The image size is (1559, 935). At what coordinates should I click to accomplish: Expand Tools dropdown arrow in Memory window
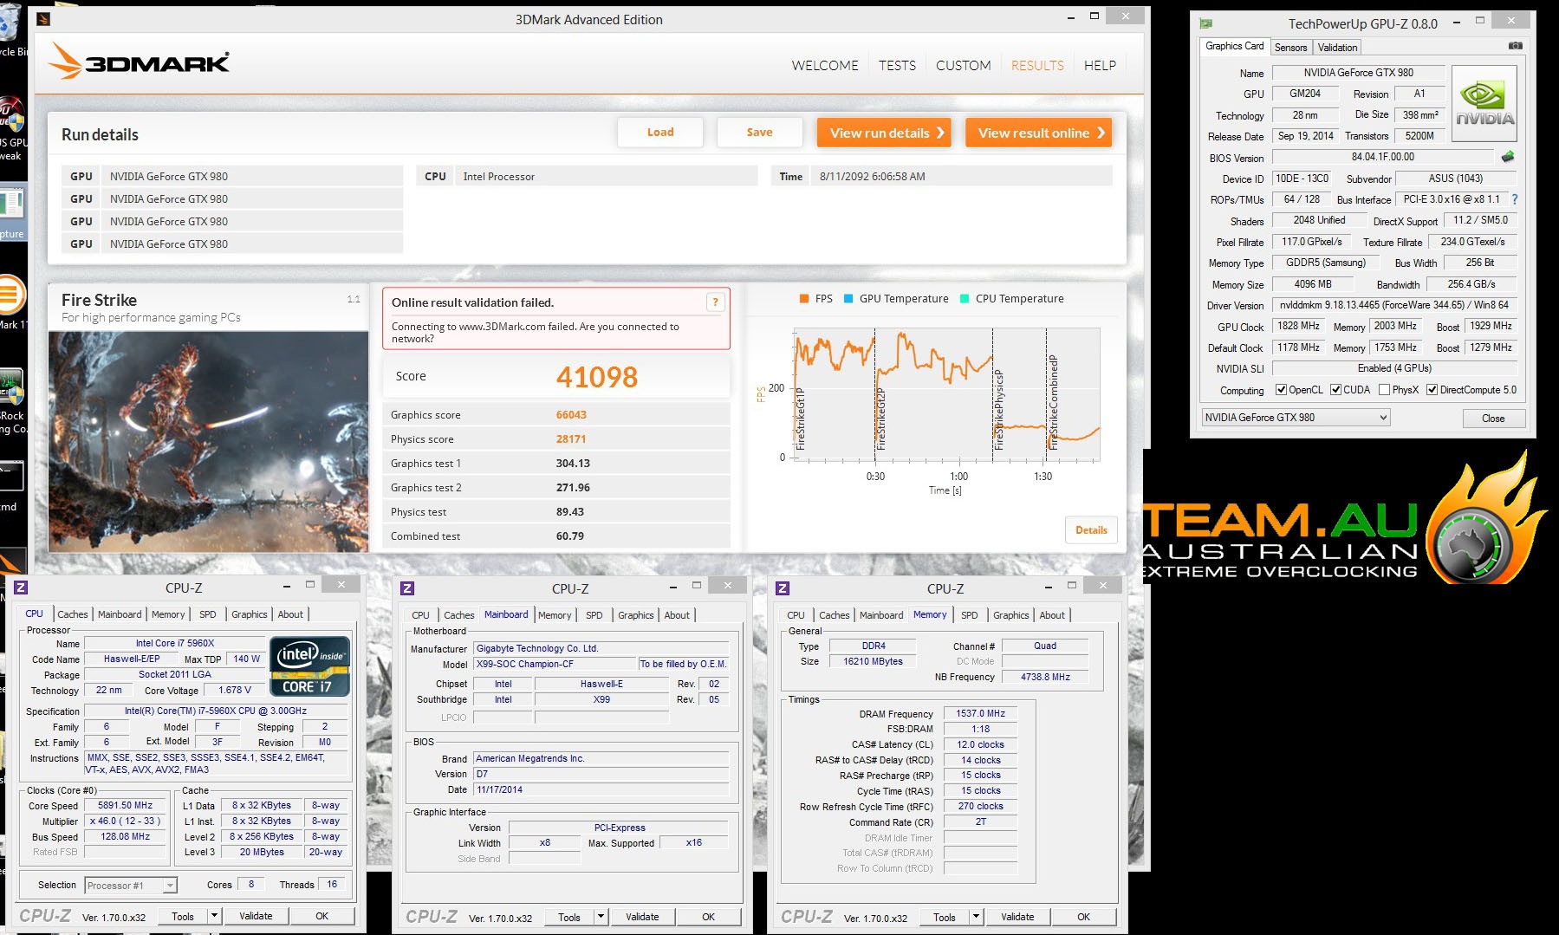pyautogui.click(x=977, y=916)
